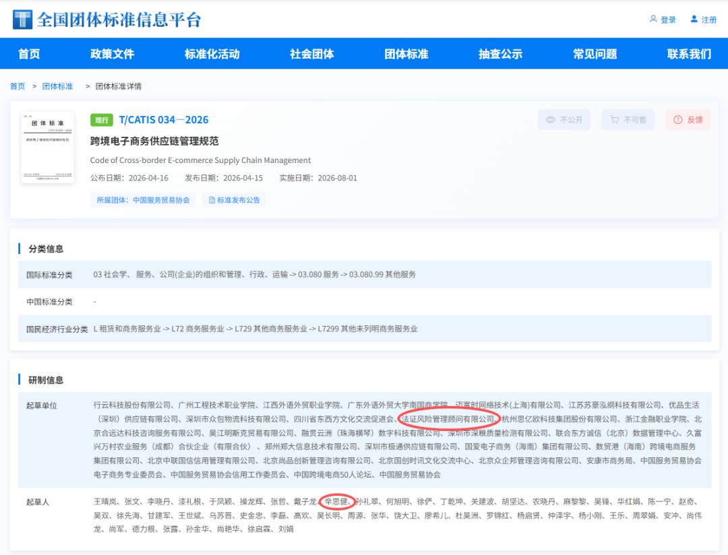
Task: Click the title 跨境电子商务供应链管理规范
Action: pyautogui.click(x=154, y=141)
